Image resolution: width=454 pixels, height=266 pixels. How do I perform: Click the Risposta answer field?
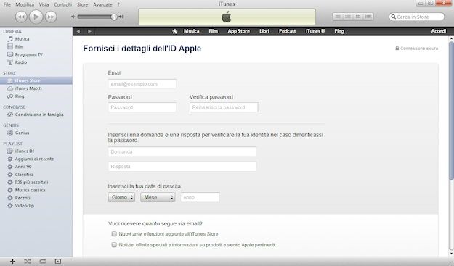[x=182, y=167]
